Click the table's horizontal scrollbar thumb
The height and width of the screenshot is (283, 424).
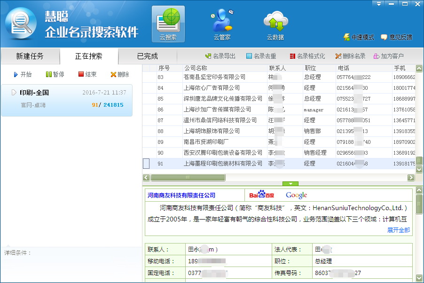(x=188, y=178)
